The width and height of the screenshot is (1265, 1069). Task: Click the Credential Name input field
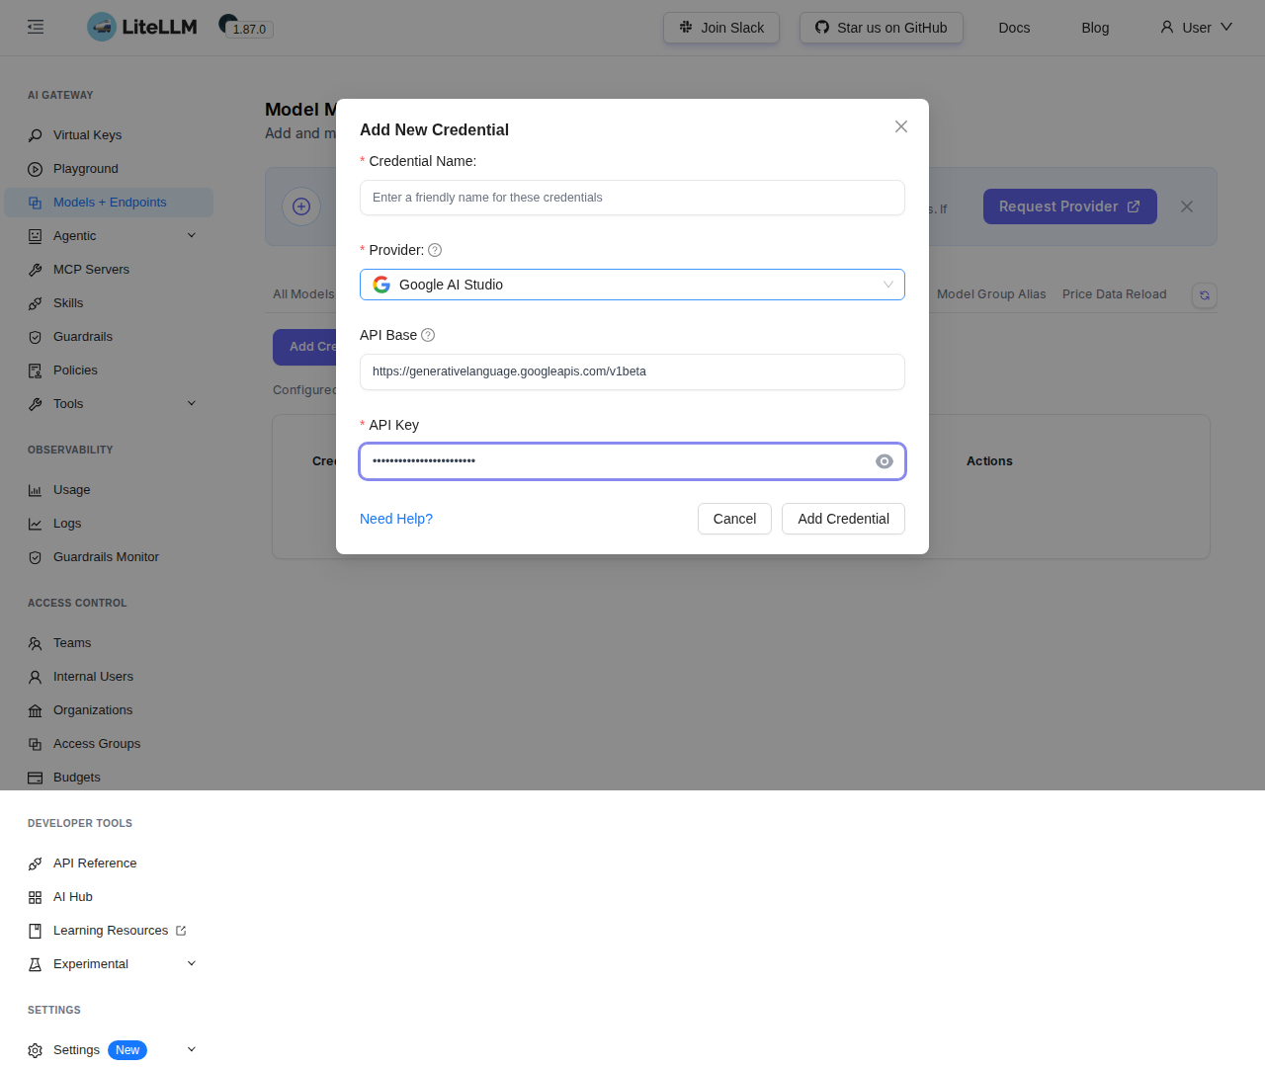tap(632, 198)
